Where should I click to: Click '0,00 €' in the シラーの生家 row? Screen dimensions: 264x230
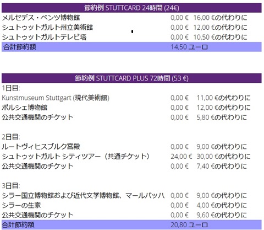179,205
